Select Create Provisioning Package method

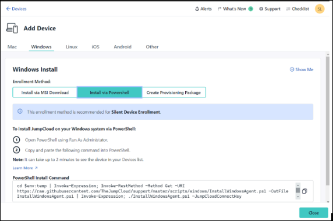[174, 92]
